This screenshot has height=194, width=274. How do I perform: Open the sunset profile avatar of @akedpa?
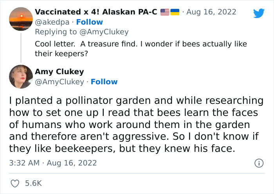(x=20, y=19)
